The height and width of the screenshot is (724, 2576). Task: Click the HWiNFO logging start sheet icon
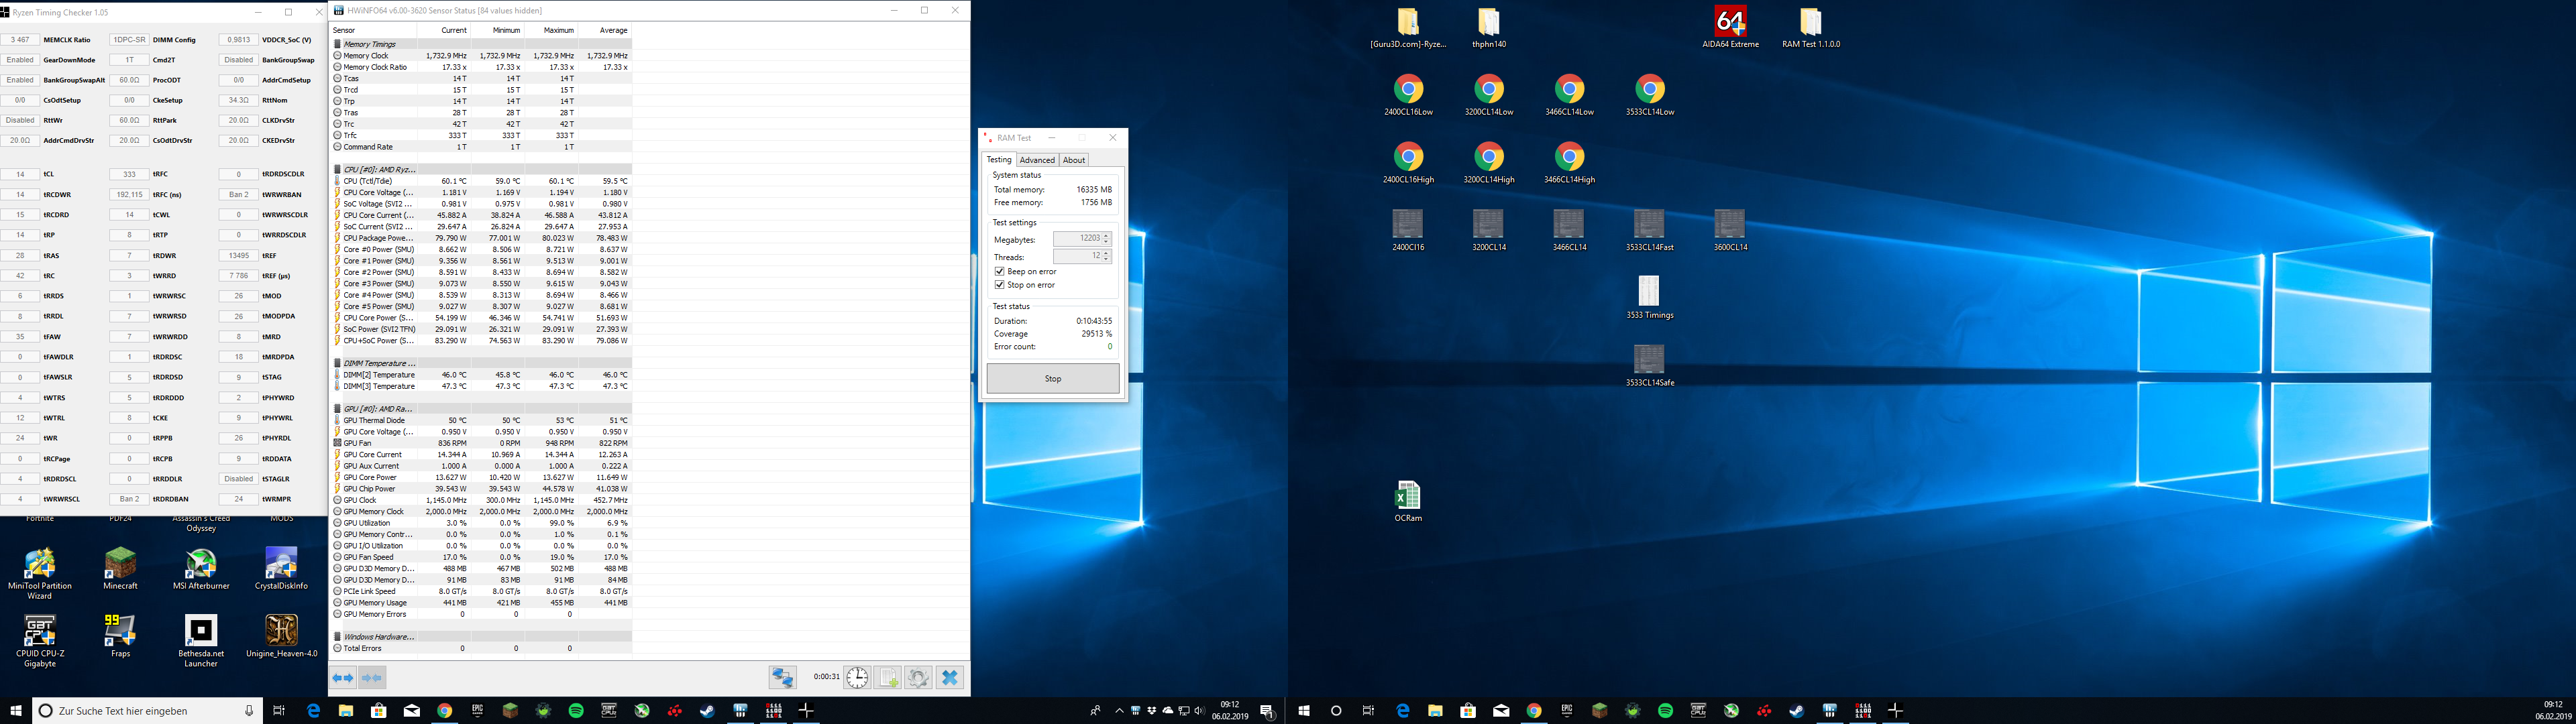888,678
